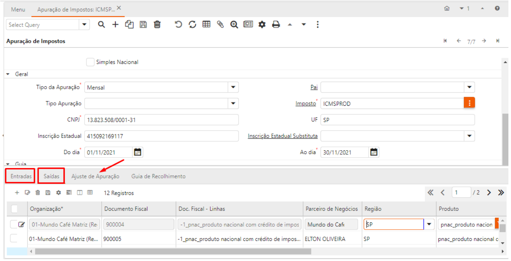The height and width of the screenshot is (261, 511).
Task: Click the Imposto field label link
Action: click(x=305, y=103)
